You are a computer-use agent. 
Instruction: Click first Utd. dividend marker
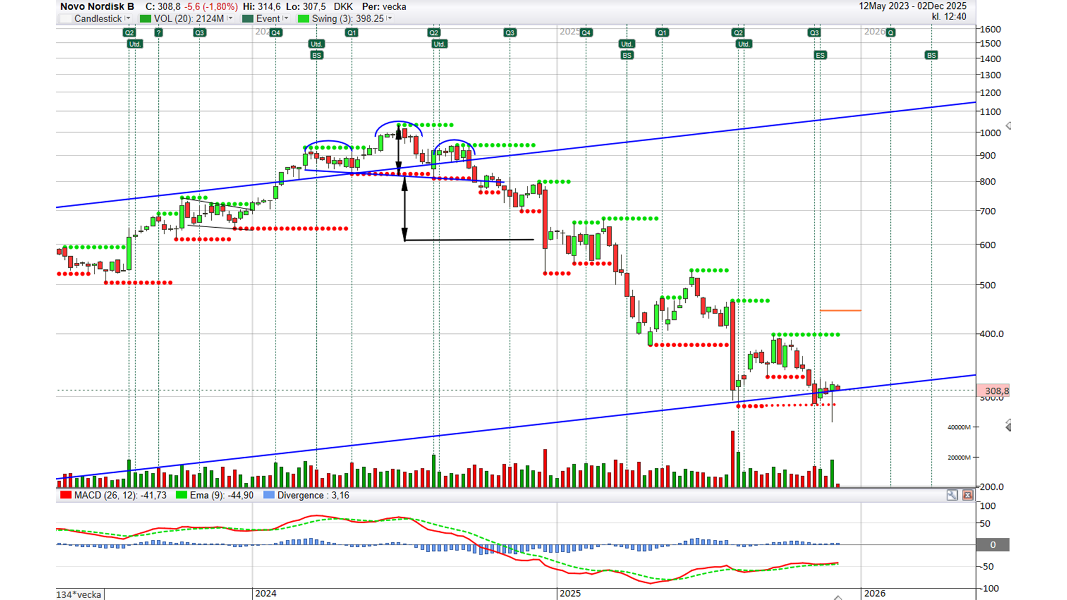[x=134, y=44]
